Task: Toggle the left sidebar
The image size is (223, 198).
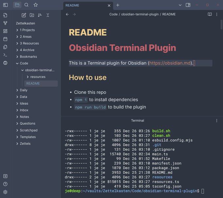Action: click(x=5, y=5)
